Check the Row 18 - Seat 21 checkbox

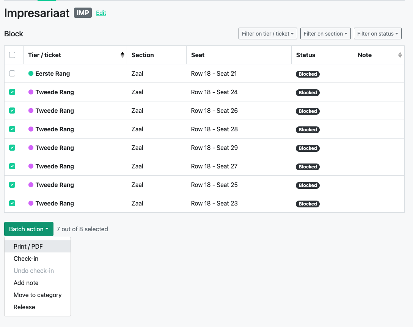(x=12, y=73)
